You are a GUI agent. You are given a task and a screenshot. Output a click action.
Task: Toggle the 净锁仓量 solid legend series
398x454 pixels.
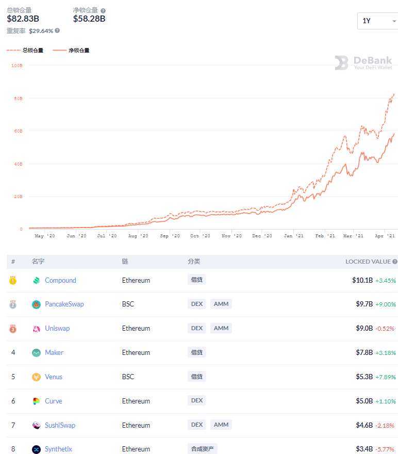71,51
